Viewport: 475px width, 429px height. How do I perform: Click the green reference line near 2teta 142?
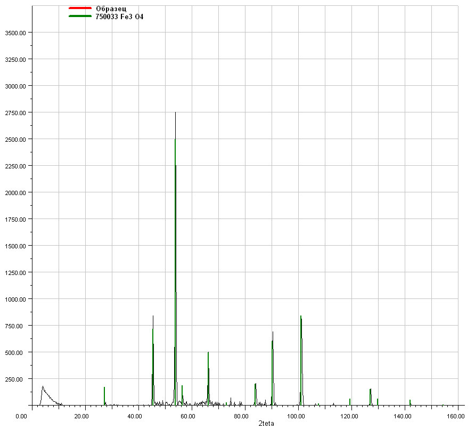click(410, 402)
